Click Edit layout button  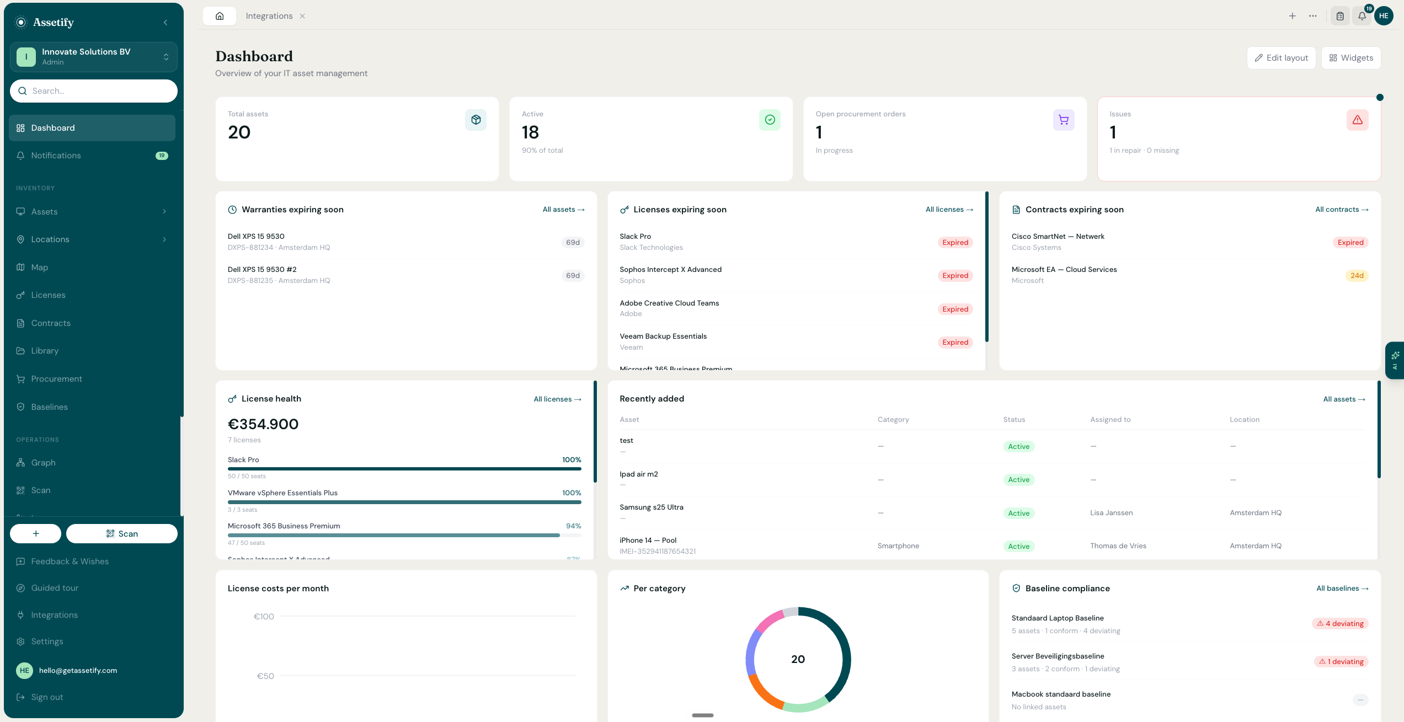pyautogui.click(x=1282, y=58)
